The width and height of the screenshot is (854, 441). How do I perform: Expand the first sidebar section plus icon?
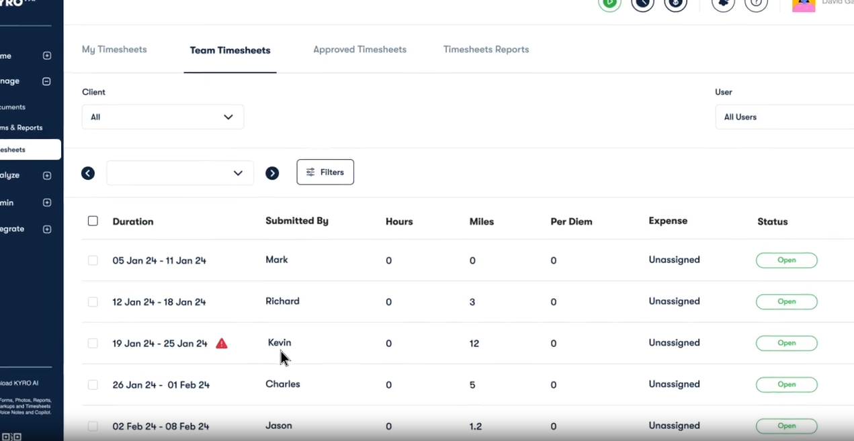(x=47, y=56)
